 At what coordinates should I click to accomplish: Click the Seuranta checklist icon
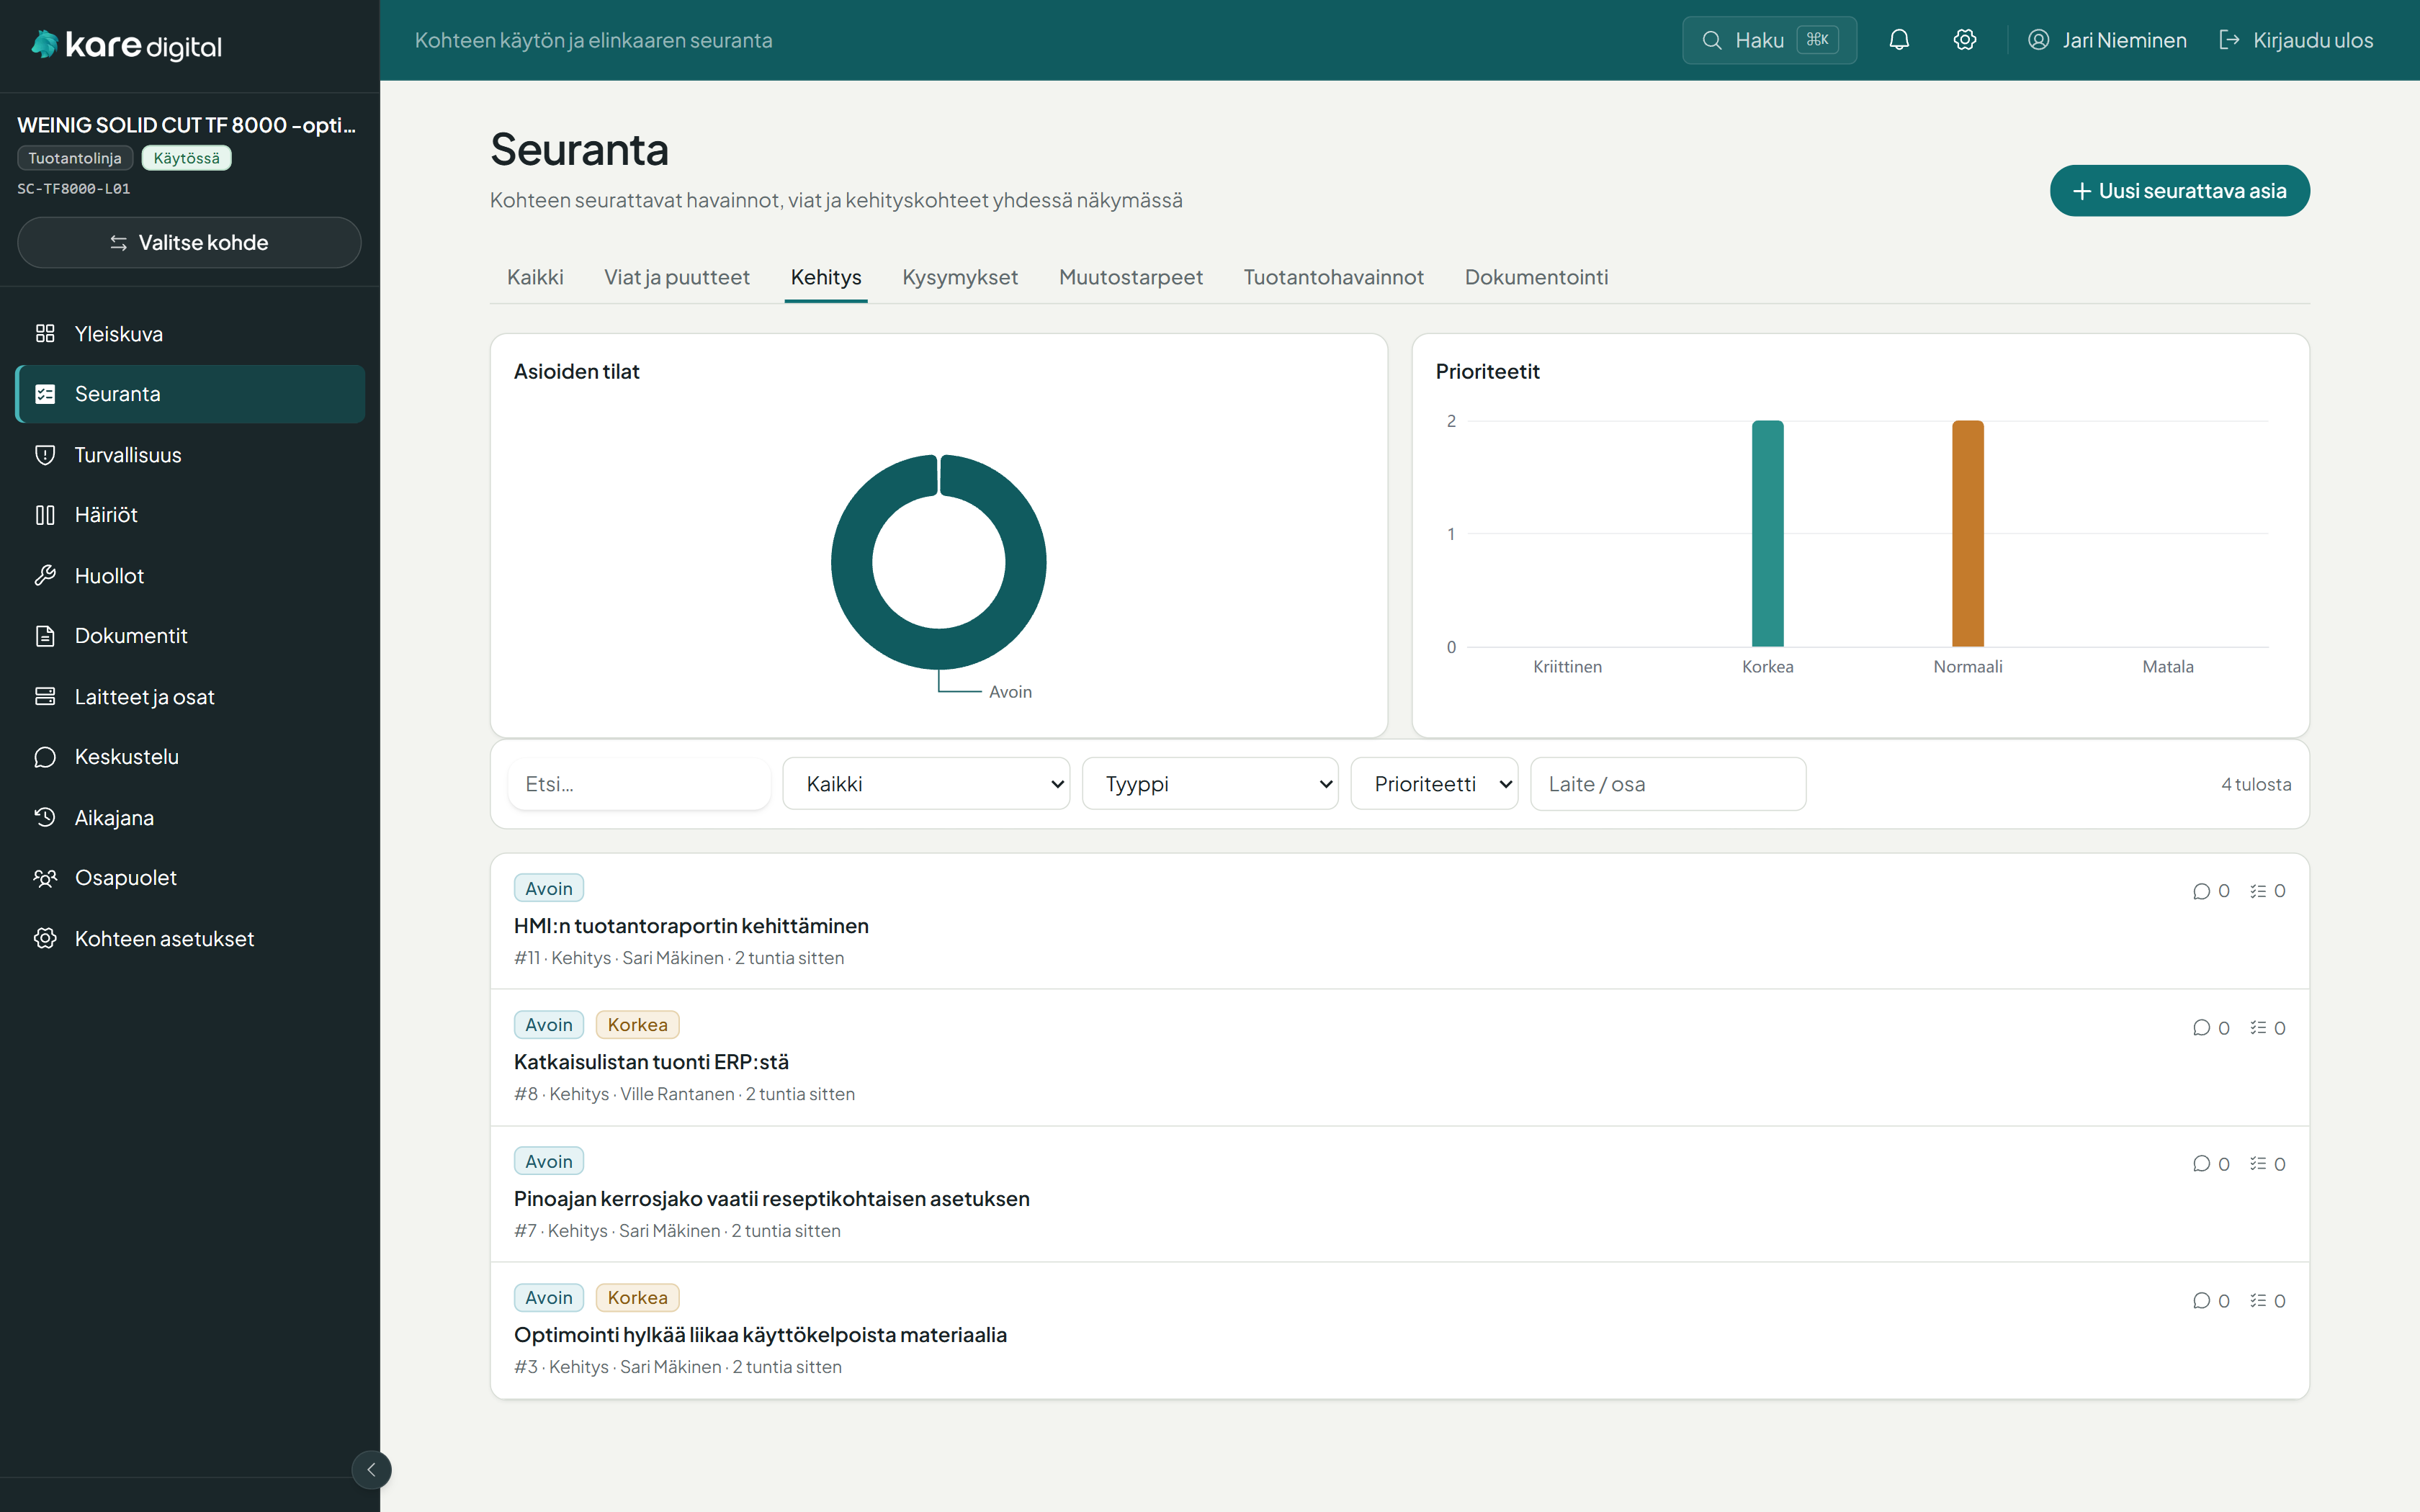point(45,394)
